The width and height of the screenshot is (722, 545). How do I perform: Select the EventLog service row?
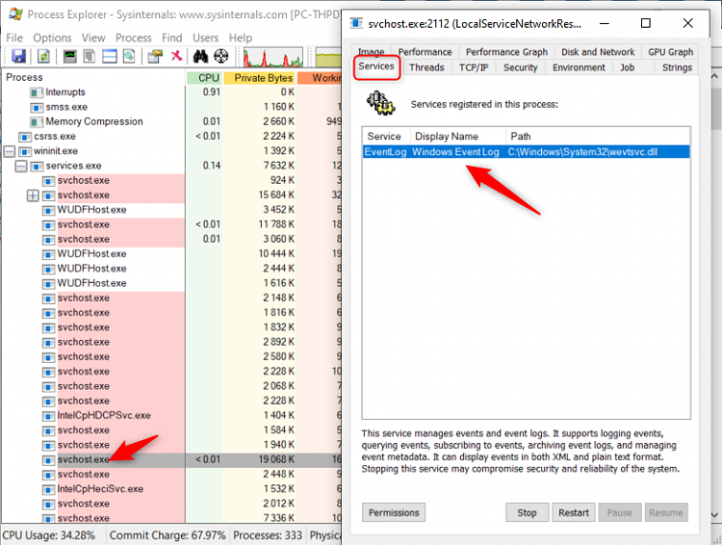[527, 152]
